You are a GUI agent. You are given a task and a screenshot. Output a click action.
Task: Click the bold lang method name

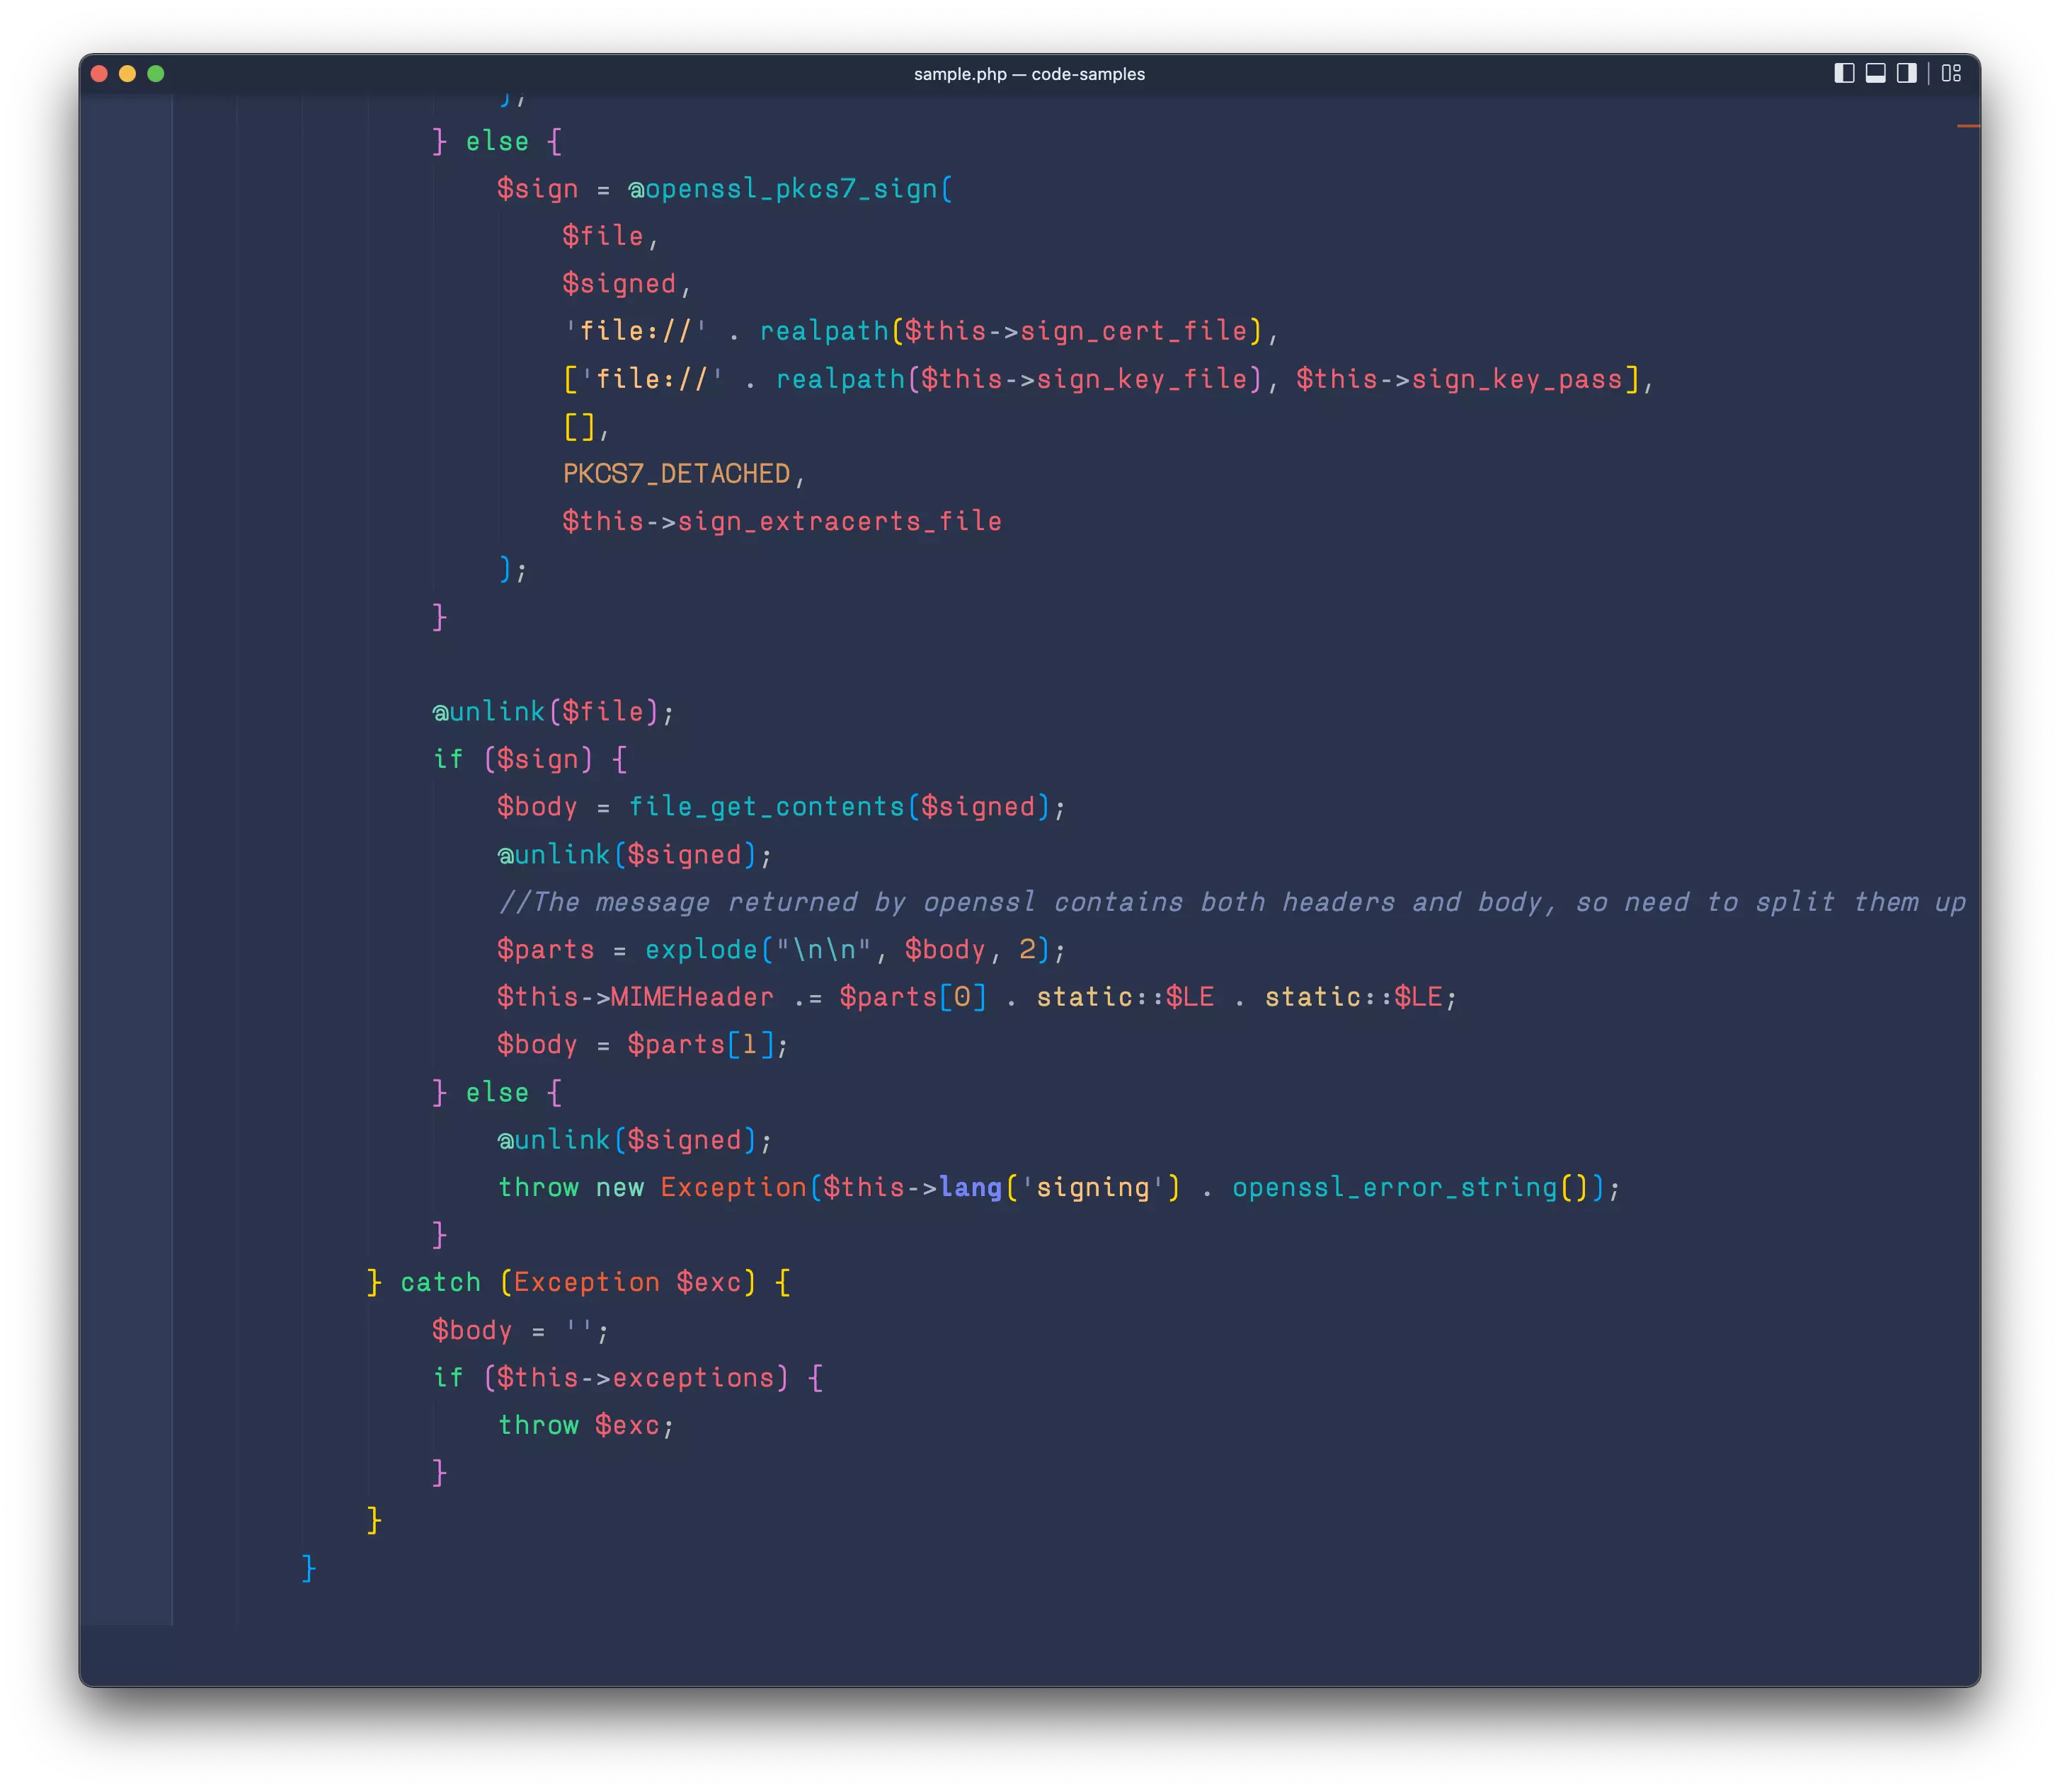(x=970, y=1187)
